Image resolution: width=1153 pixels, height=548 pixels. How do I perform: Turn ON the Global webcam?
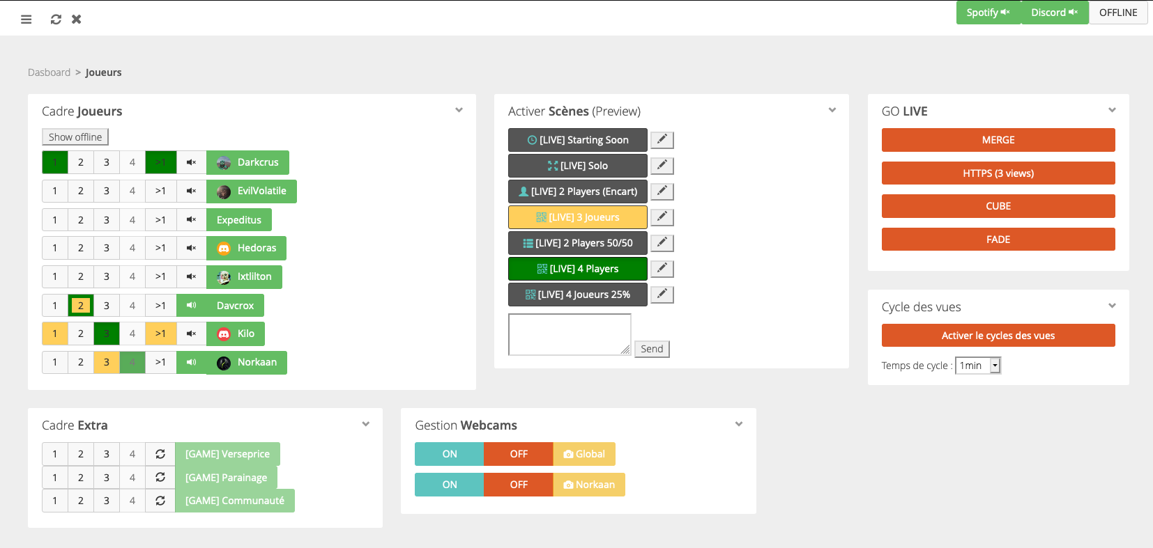click(449, 454)
